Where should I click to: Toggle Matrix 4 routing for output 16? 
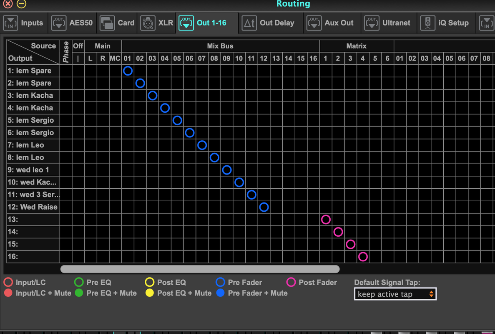(x=363, y=257)
